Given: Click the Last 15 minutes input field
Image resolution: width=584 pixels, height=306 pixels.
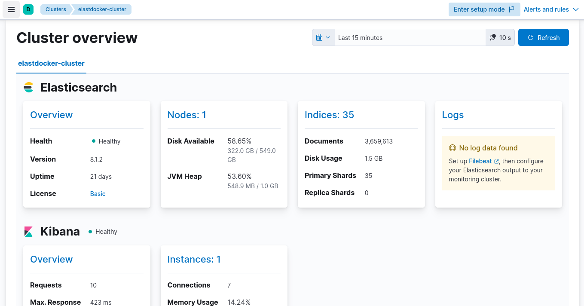Looking at the screenshot, I should coord(408,37).
